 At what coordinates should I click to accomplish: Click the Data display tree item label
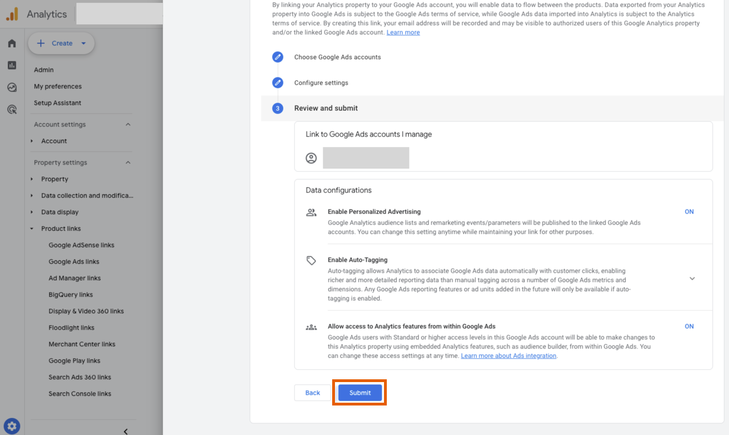click(x=60, y=212)
